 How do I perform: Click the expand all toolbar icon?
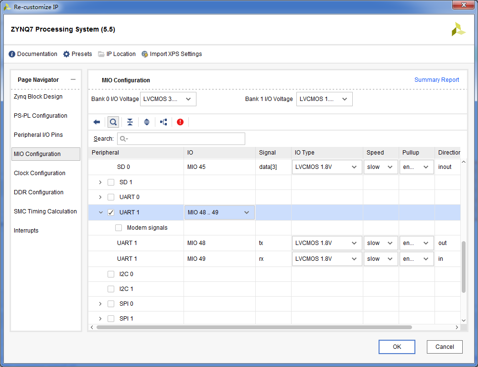coord(147,122)
